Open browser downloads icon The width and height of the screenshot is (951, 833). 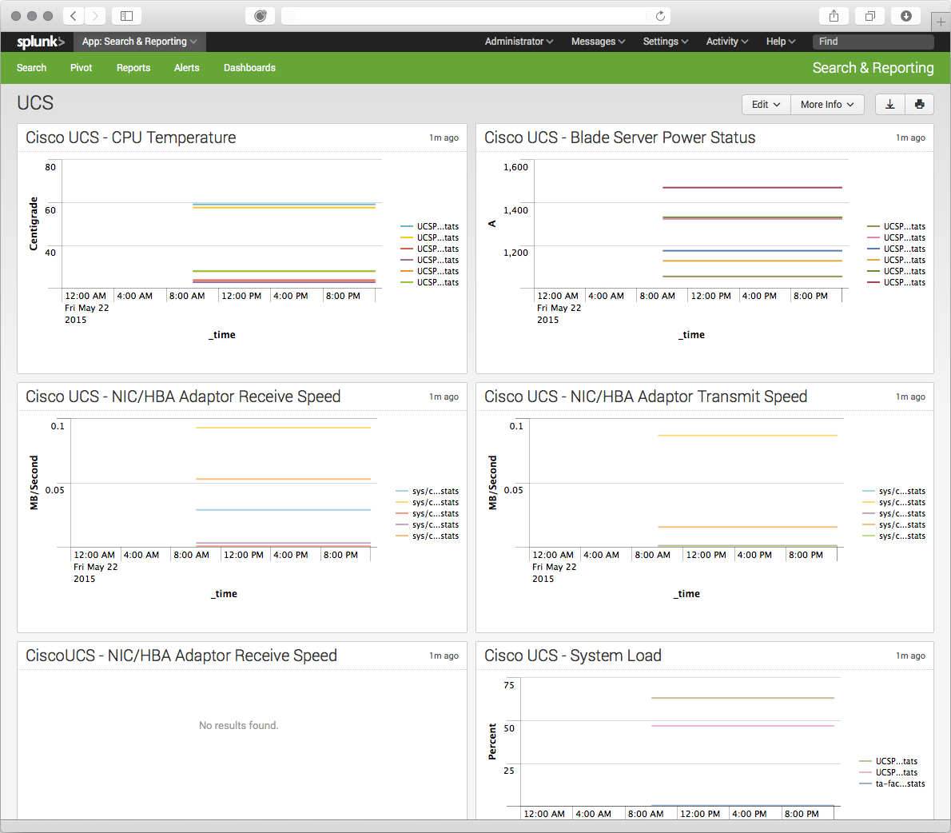click(x=905, y=16)
